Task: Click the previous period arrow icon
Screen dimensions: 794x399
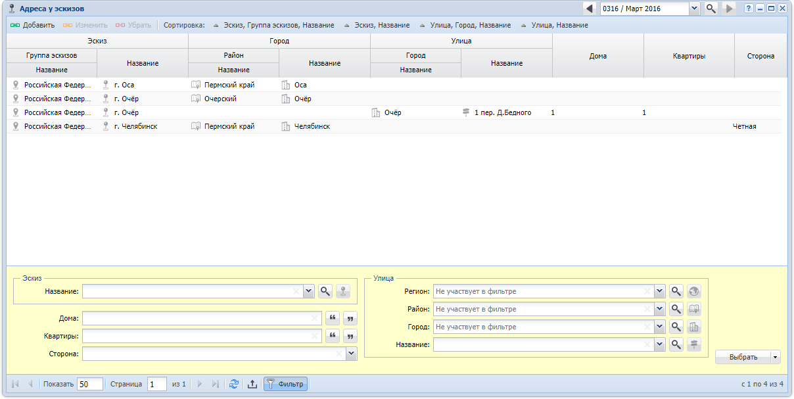Action: (x=589, y=9)
